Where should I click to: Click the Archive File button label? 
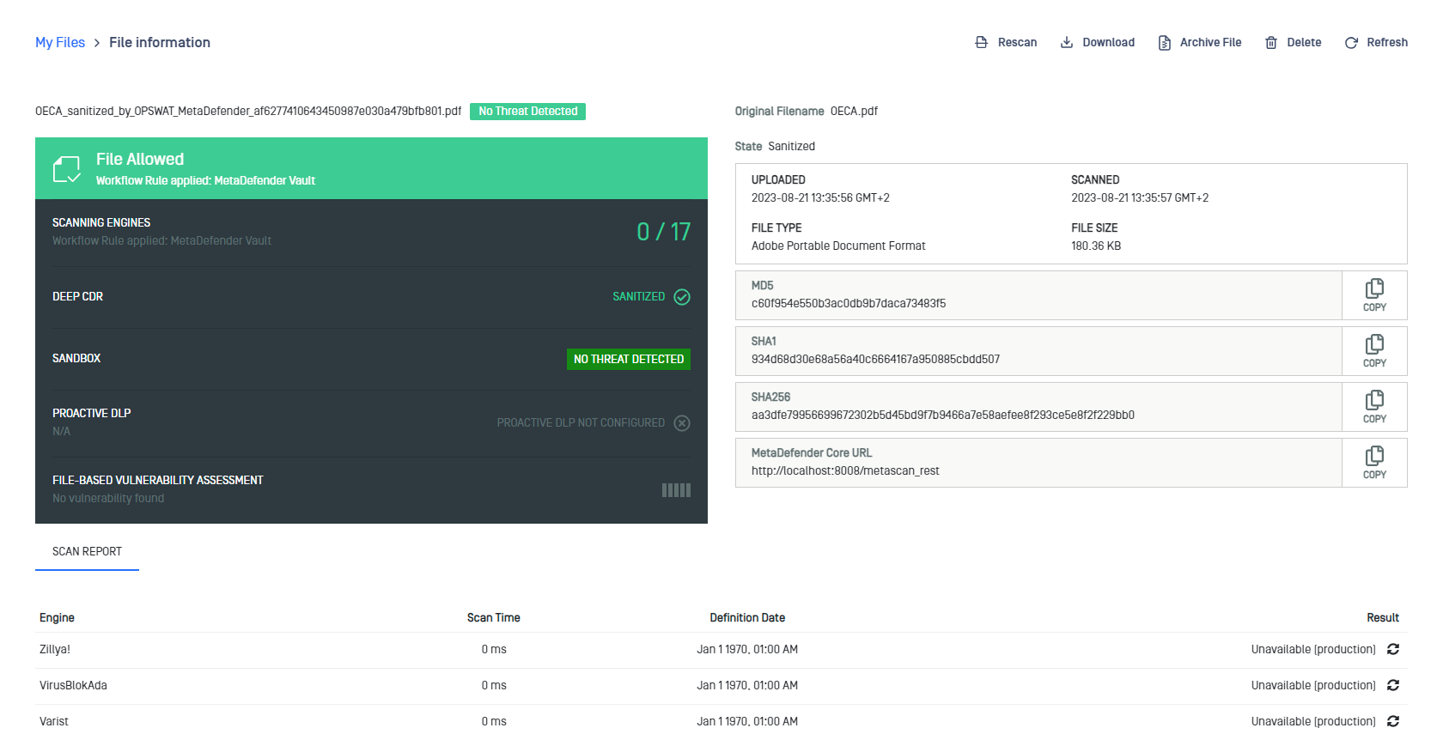1210,42
